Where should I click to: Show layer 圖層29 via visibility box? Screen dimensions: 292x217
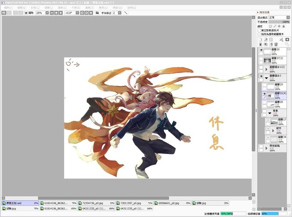(x=265, y=85)
